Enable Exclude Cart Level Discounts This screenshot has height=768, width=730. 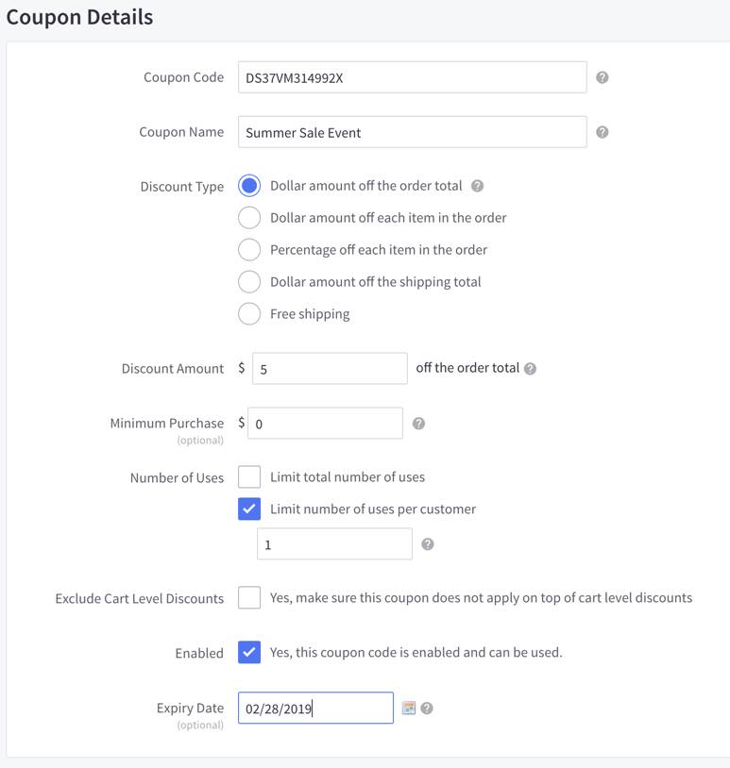[x=249, y=596]
